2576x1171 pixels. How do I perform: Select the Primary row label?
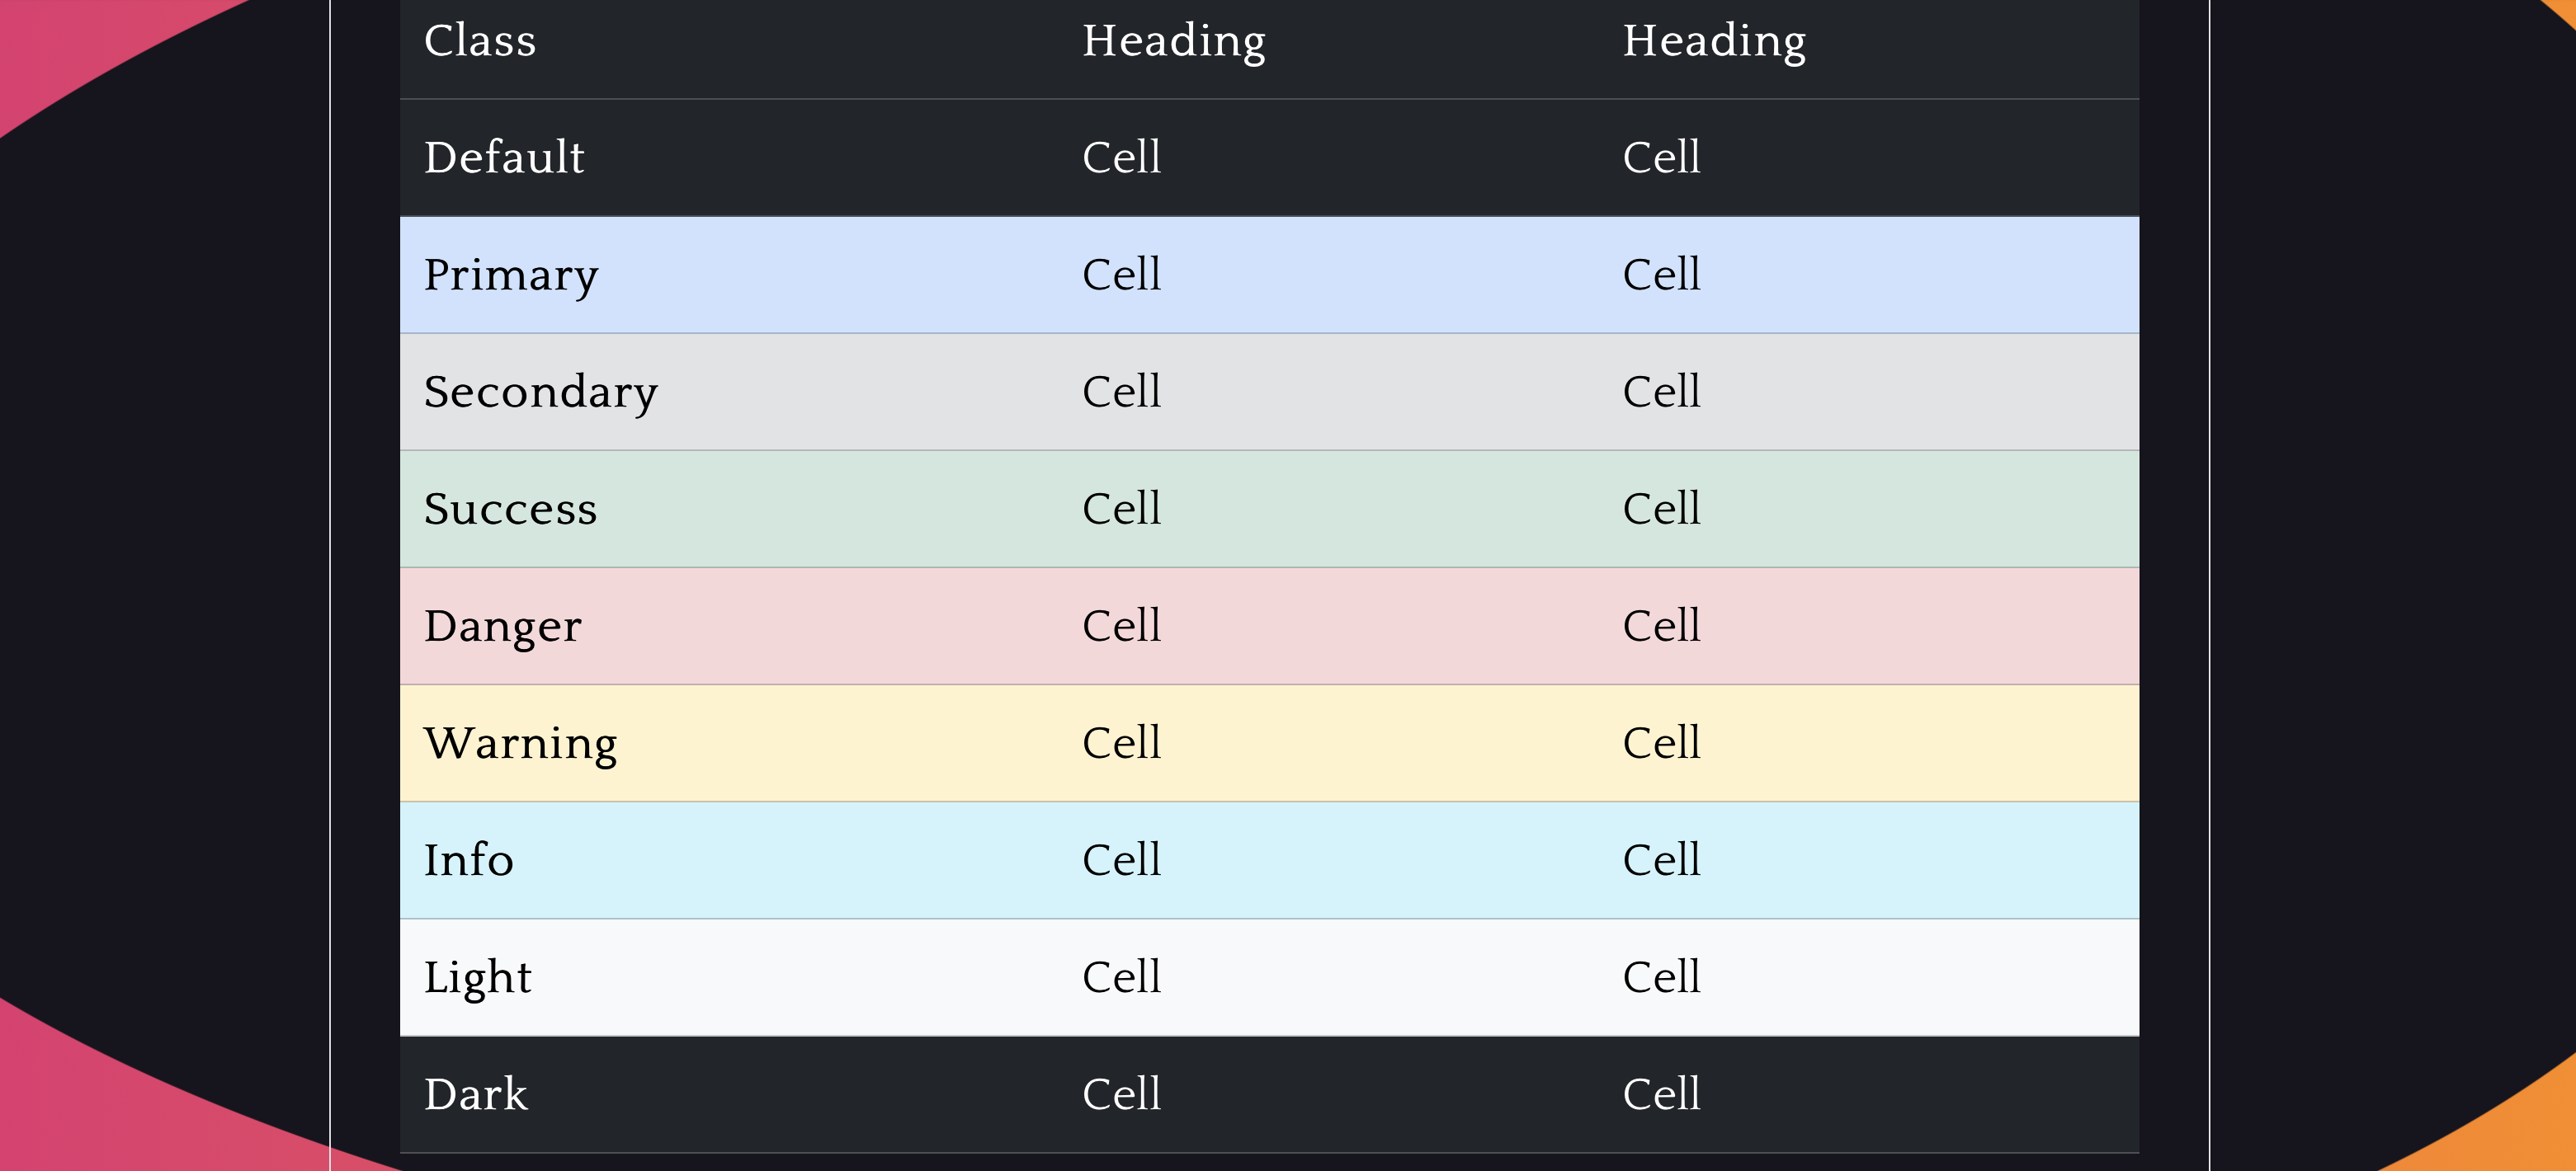[511, 275]
